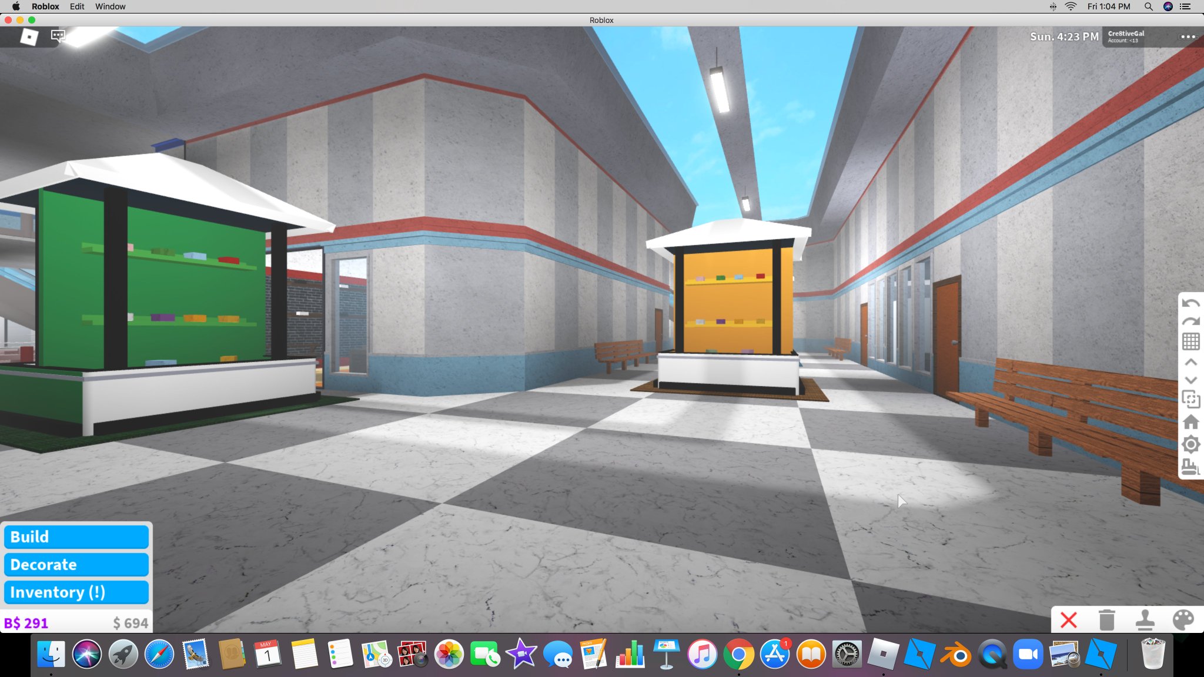Open the Build menu
The height and width of the screenshot is (677, 1204).
click(x=76, y=537)
